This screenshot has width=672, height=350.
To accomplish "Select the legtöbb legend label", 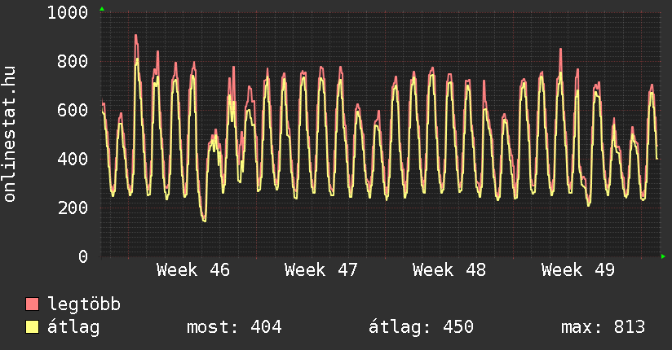I will tap(84, 304).
